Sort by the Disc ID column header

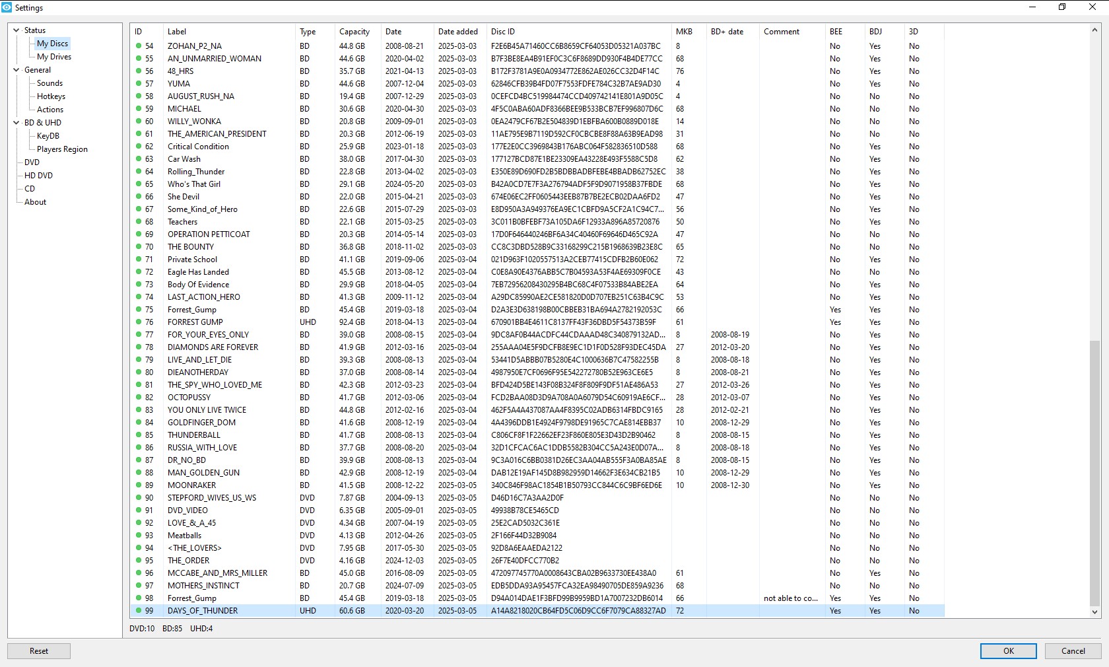click(578, 32)
